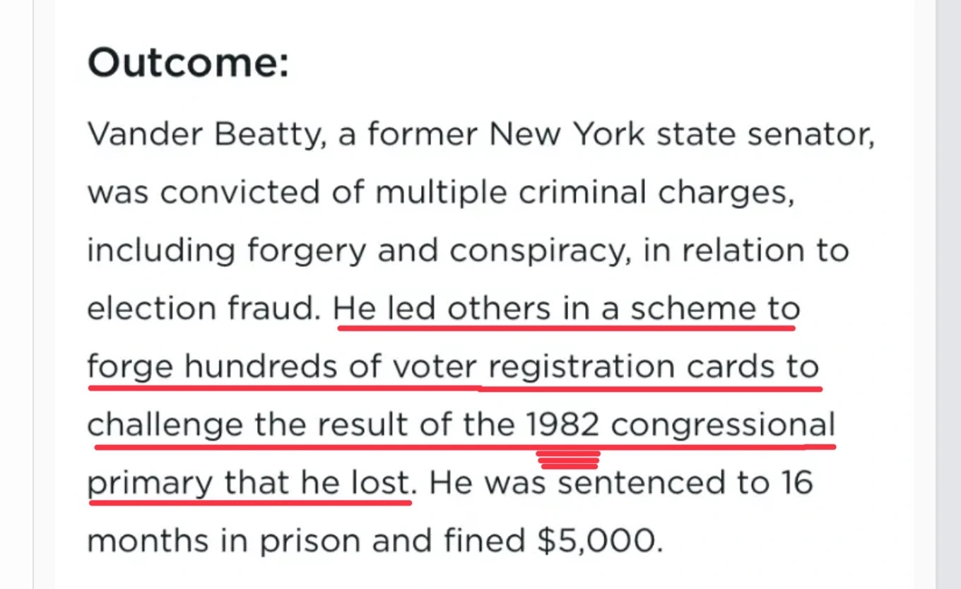This screenshot has height=589, width=961.
Task: Click the year "1982"
Action: [x=563, y=426]
